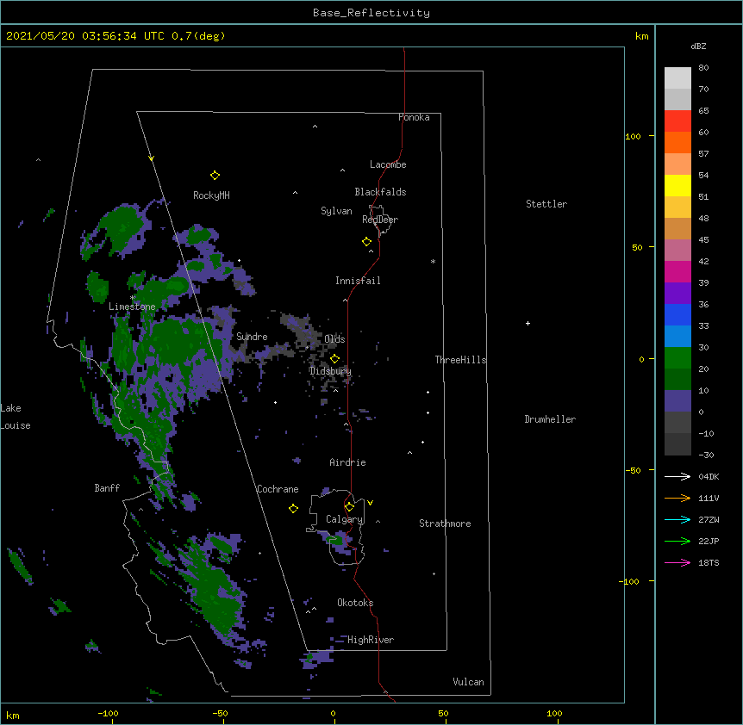Click the magenta 18TS arrow legend icon
Viewport: 743px width, 725px height.
(x=677, y=562)
